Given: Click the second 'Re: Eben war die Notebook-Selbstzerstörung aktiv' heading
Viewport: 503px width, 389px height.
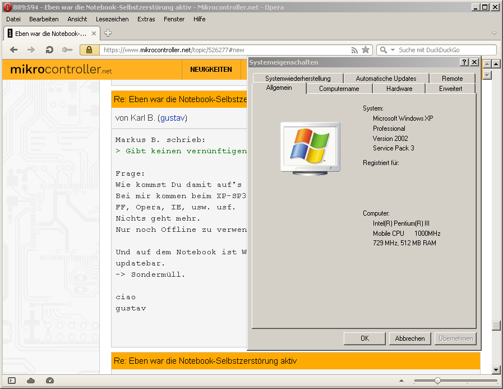Looking at the screenshot, I should (x=205, y=361).
